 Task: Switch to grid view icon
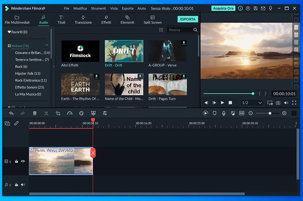point(161,30)
